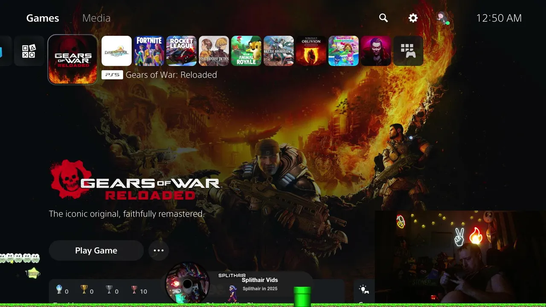
Task: Select the Gears of War Reloaded tile
Action: tap(73, 59)
